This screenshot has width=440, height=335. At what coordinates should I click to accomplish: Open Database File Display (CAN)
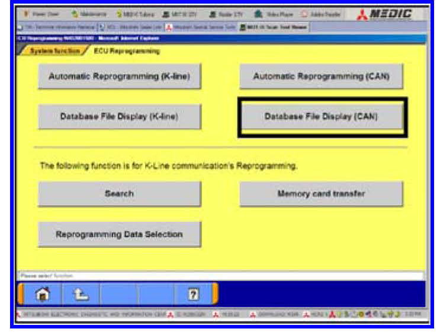(x=320, y=117)
